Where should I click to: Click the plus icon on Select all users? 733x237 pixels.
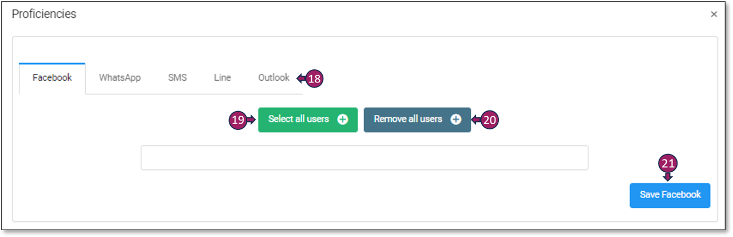(342, 120)
